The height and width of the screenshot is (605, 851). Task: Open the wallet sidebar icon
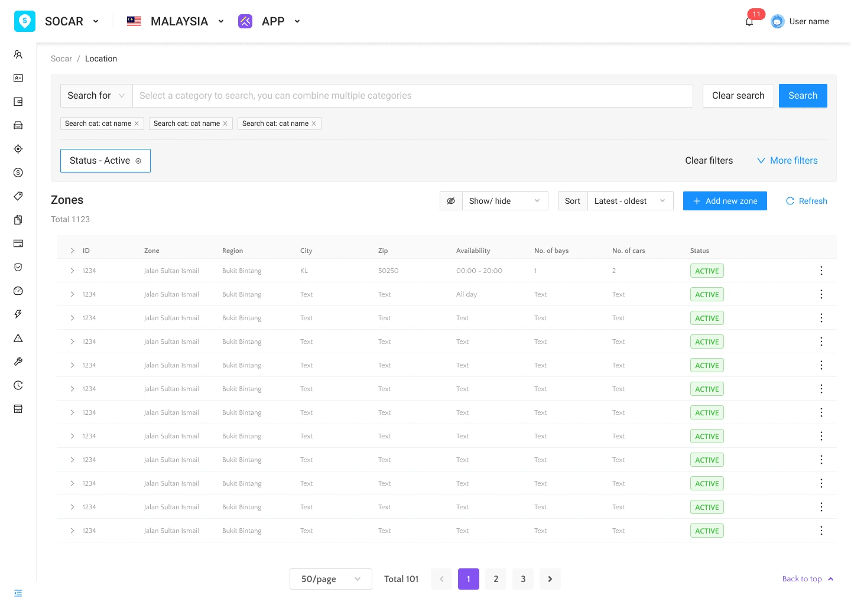click(x=18, y=102)
